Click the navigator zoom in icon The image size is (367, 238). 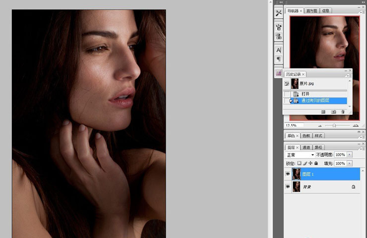pos(356,125)
